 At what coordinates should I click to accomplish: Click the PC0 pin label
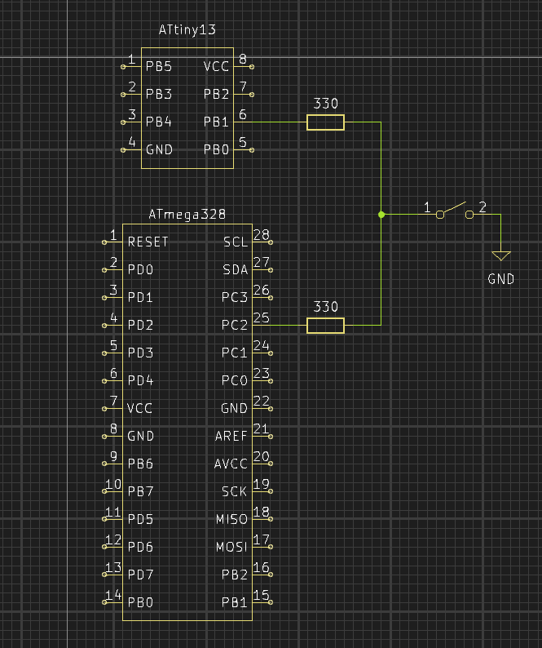235,380
